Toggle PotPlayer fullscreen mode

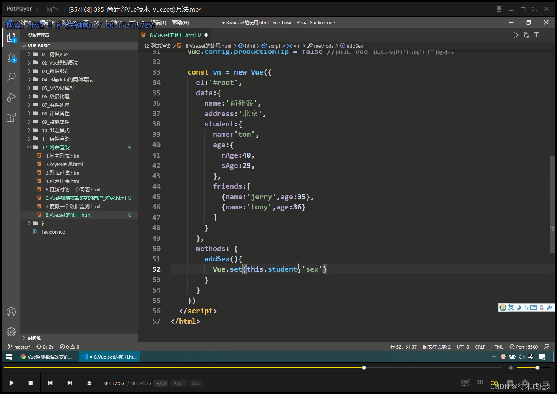coord(535,9)
